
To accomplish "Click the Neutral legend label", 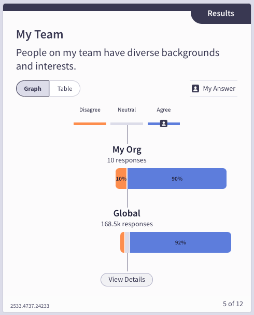I will pyautogui.click(x=126, y=109).
